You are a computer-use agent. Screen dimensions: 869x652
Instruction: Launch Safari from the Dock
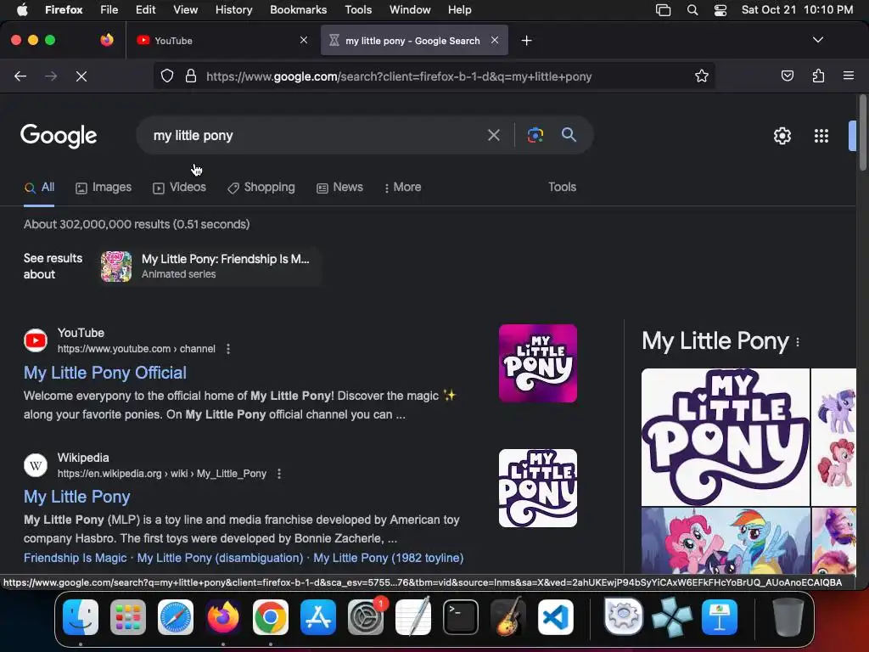(x=176, y=617)
